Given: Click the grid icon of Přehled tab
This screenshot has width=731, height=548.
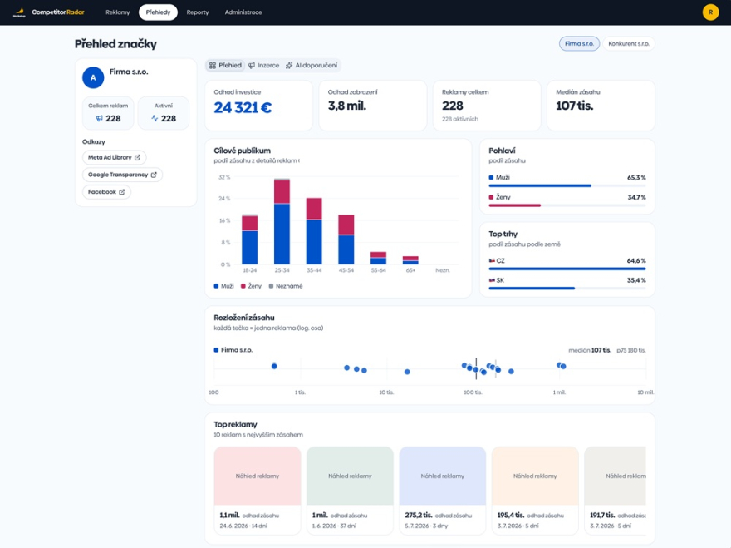Looking at the screenshot, I should tap(213, 66).
